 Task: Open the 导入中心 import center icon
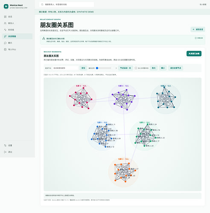tap(5, 49)
